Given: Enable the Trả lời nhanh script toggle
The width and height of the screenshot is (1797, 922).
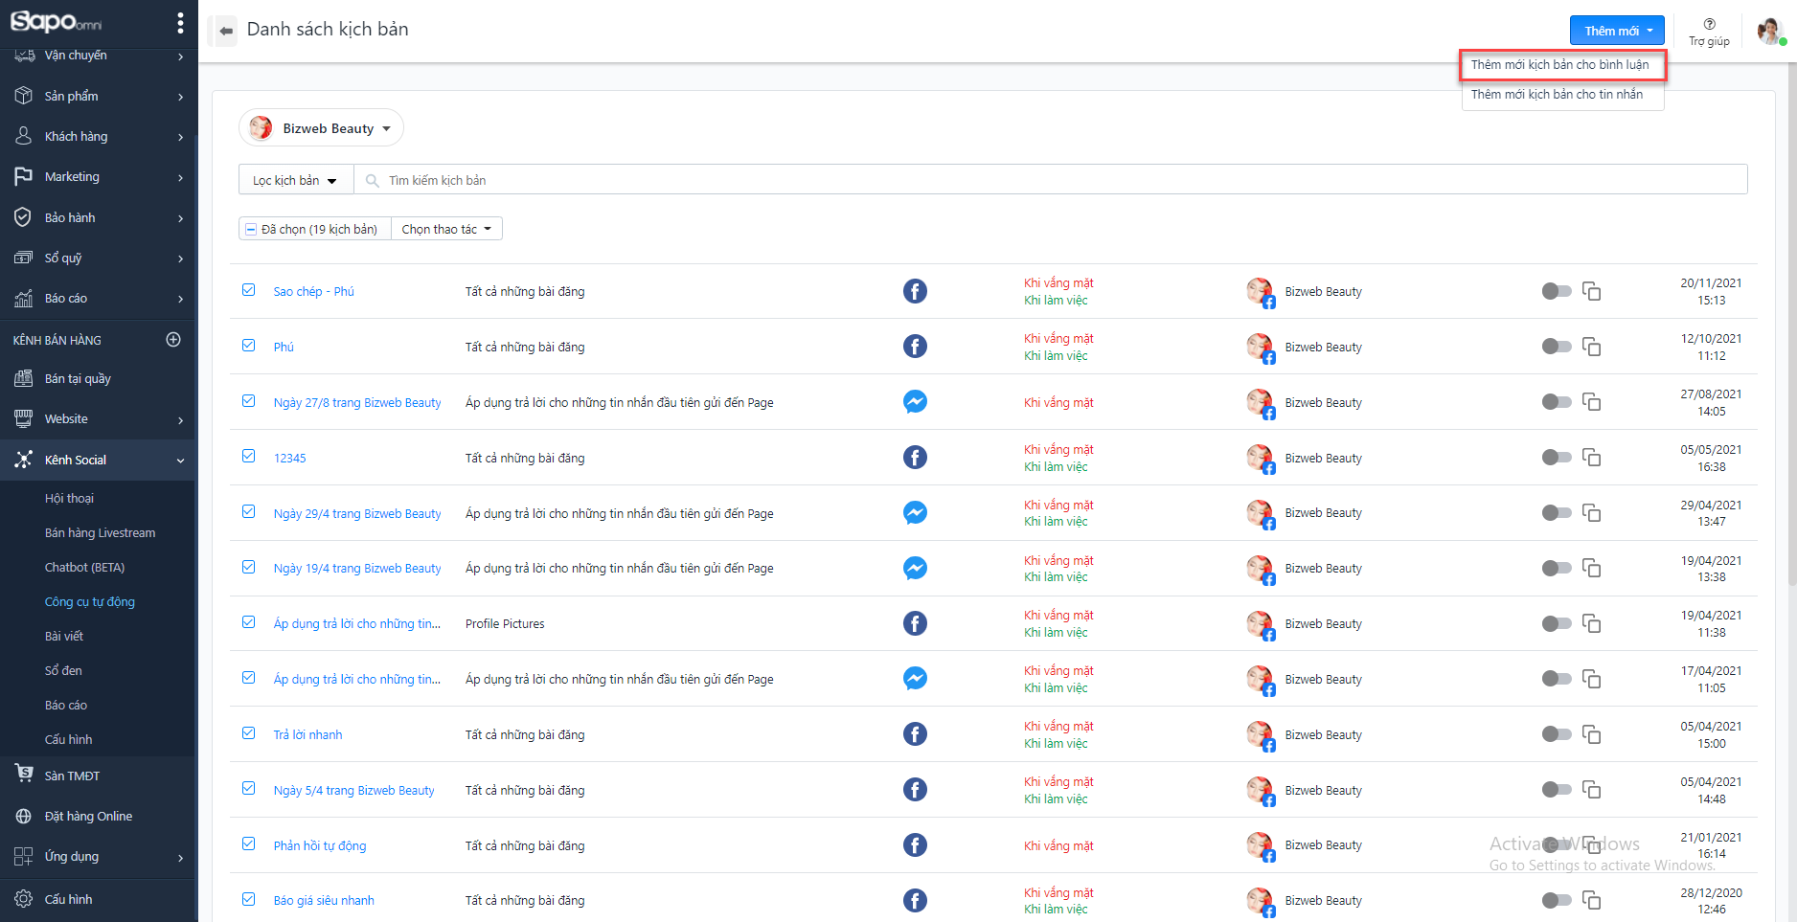Looking at the screenshot, I should point(1556,734).
